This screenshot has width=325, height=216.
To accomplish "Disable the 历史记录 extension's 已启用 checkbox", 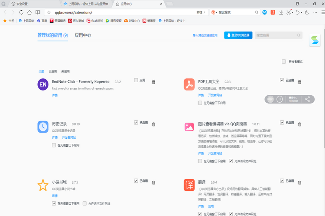I will click(x=136, y=123).
